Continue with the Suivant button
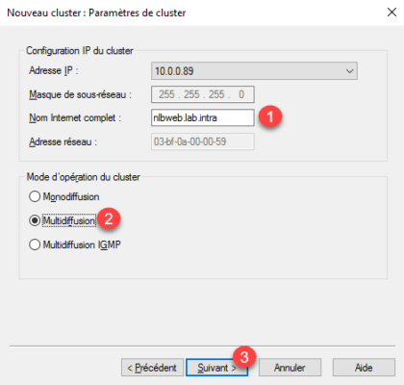404x385 pixels. pos(216,368)
